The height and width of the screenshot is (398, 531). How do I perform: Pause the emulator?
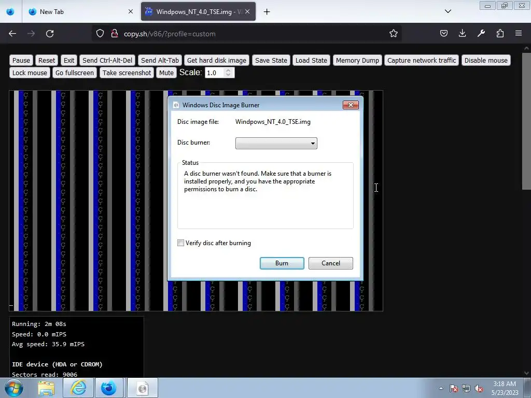tap(21, 60)
